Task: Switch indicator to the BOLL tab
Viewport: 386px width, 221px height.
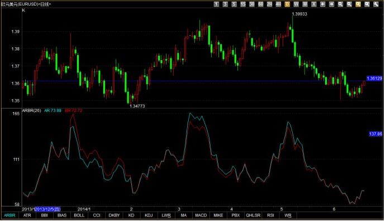Action: pos(79,215)
